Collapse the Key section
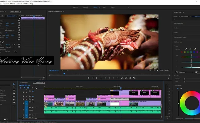The image size is (200, 123). [174, 46]
